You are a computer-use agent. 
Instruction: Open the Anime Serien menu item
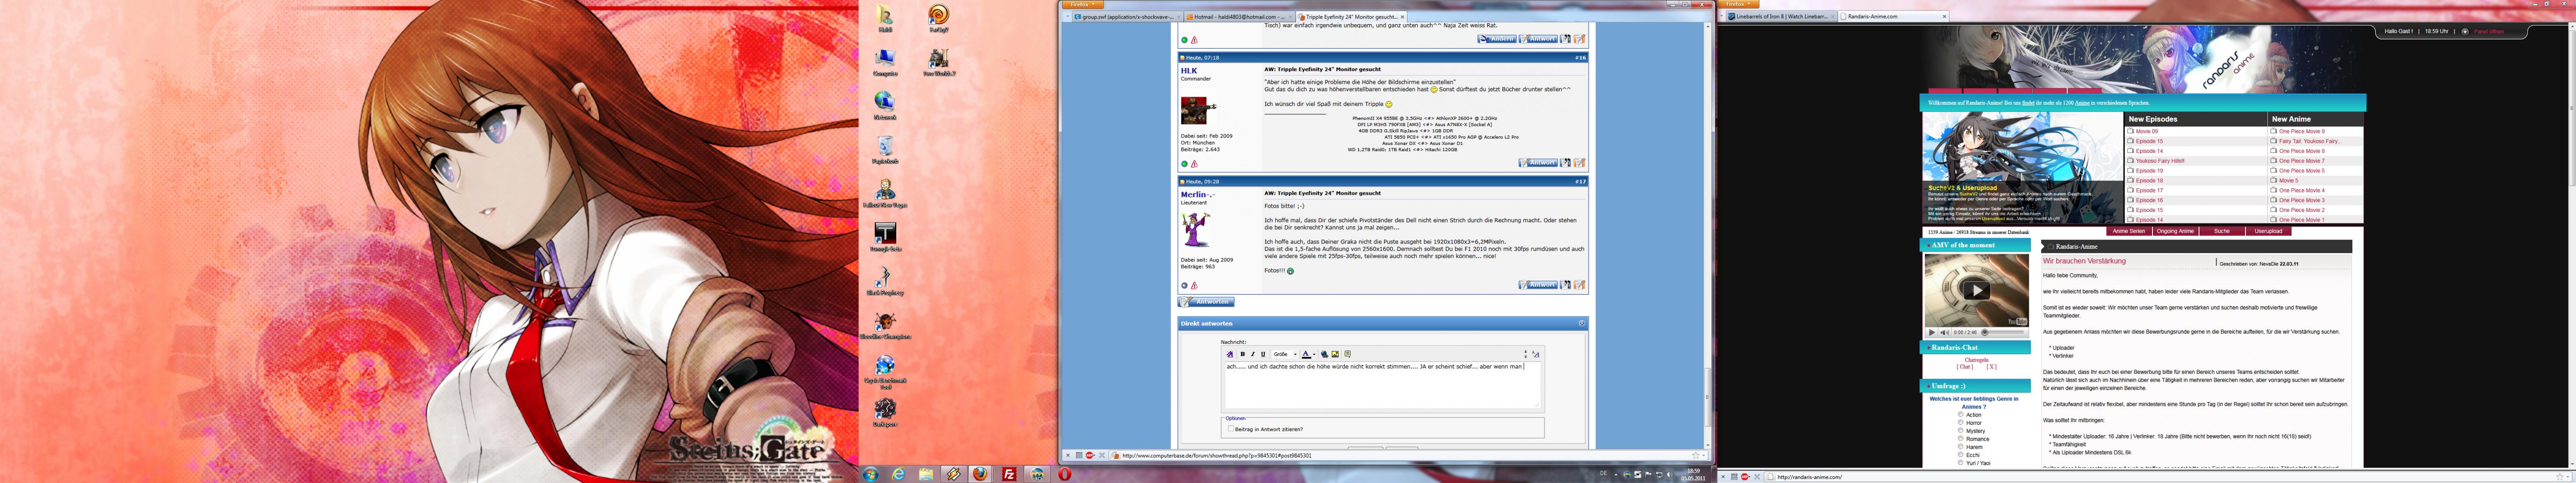[2129, 231]
